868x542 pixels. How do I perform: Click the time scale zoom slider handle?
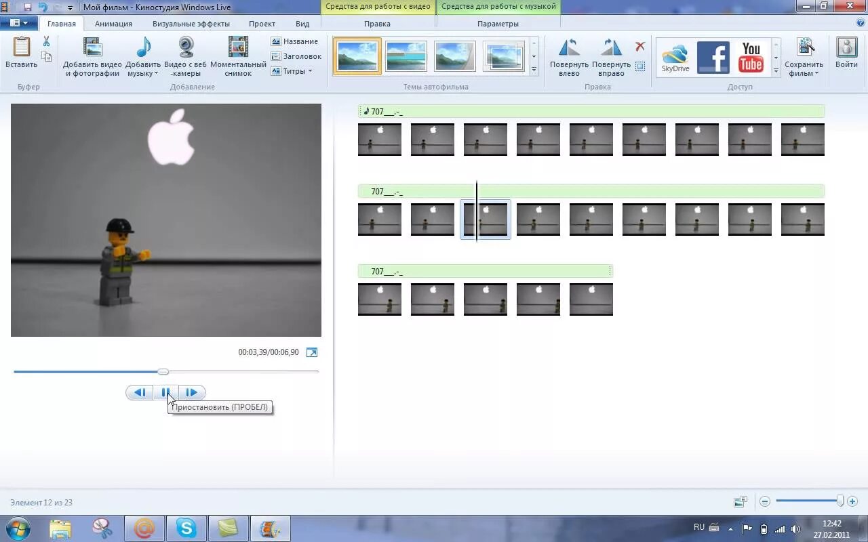840,501
